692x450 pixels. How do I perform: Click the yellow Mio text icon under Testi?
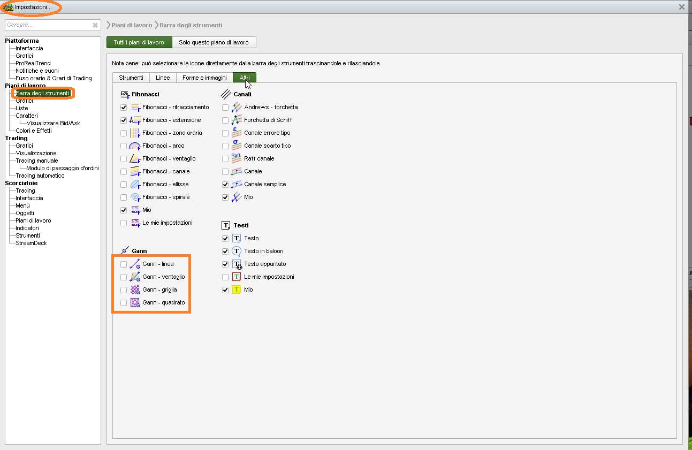pyautogui.click(x=237, y=289)
